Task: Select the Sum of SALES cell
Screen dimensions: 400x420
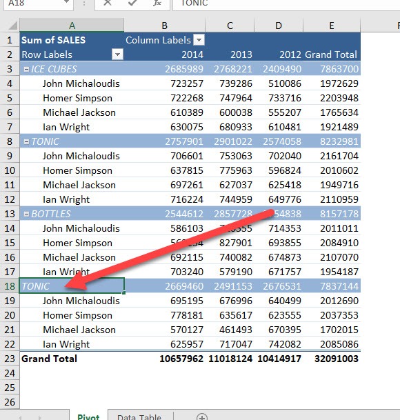Action: tap(72, 40)
